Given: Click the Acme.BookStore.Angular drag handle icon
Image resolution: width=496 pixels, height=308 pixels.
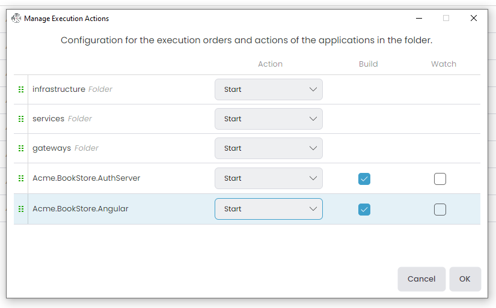Looking at the screenshot, I should [21, 209].
